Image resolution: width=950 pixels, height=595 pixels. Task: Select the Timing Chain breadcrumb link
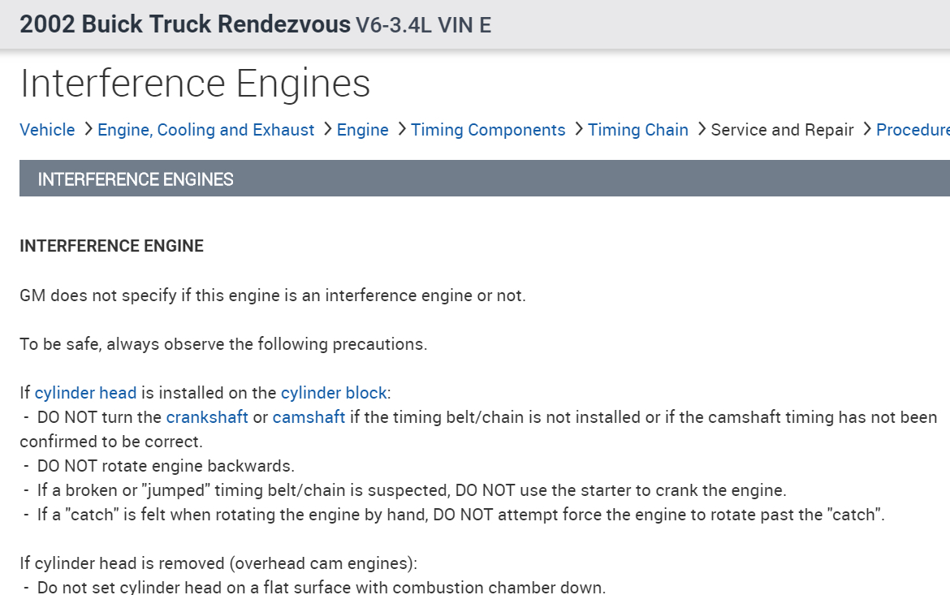pyautogui.click(x=637, y=130)
